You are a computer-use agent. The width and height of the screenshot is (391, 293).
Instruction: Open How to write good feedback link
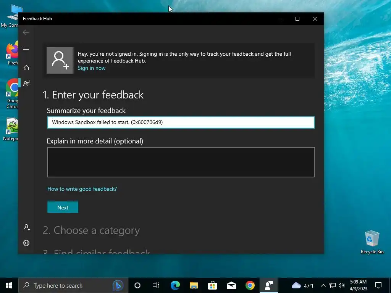tap(82, 189)
